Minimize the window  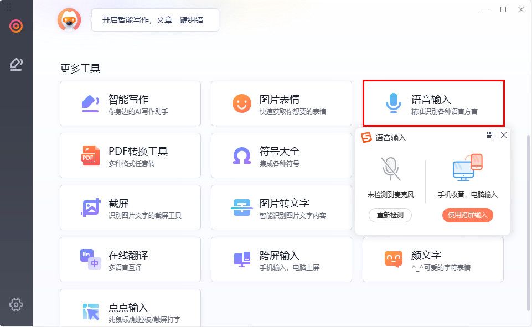point(485,9)
